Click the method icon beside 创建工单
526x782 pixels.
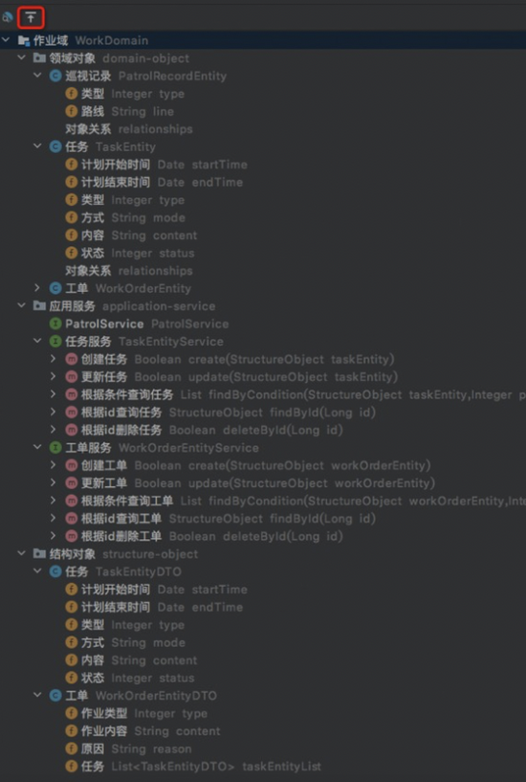click(71, 465)
